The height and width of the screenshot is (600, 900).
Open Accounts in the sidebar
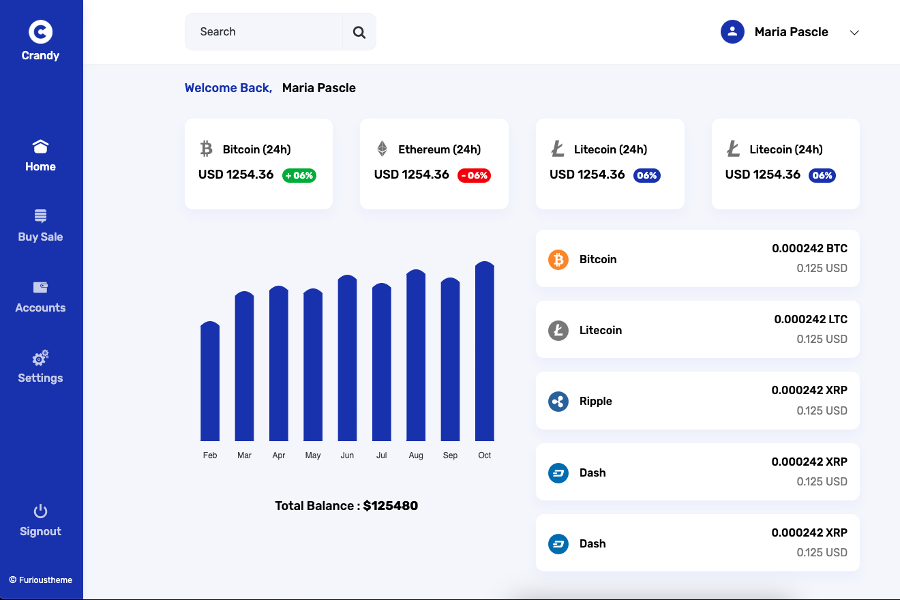click(40, 297)
